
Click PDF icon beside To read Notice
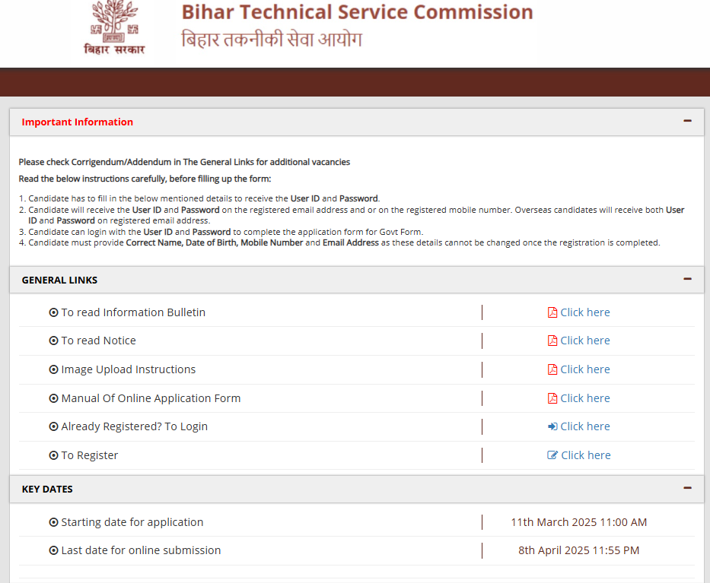[552, 341]
